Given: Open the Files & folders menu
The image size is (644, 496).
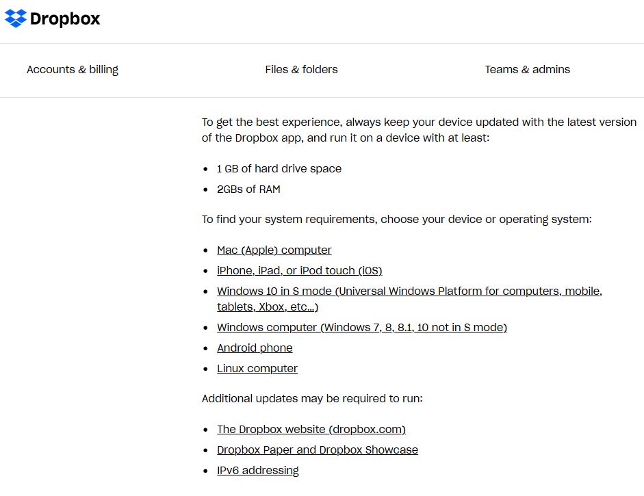Looking at the screenshot, I should pyautogui.click(x=301, y=69).
